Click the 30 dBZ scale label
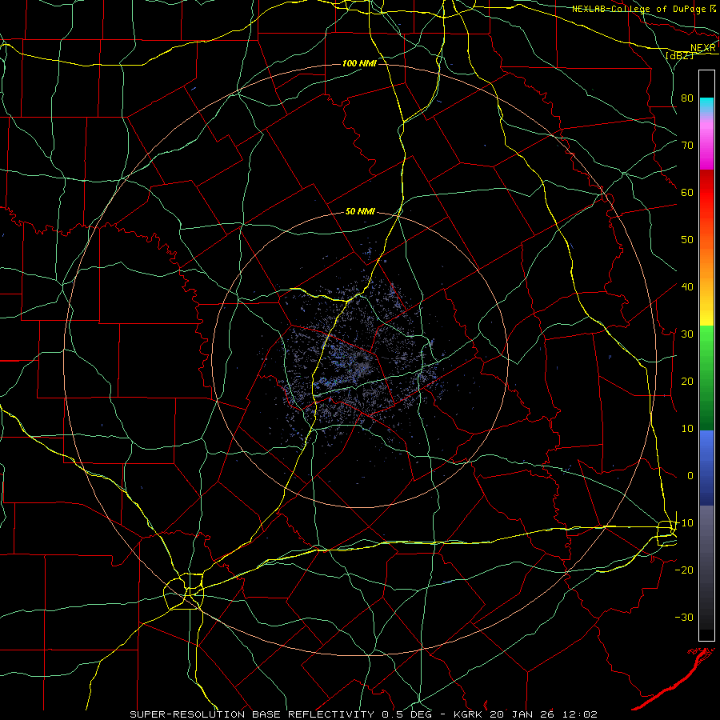720x720 pixels. (x=687, y=334)
